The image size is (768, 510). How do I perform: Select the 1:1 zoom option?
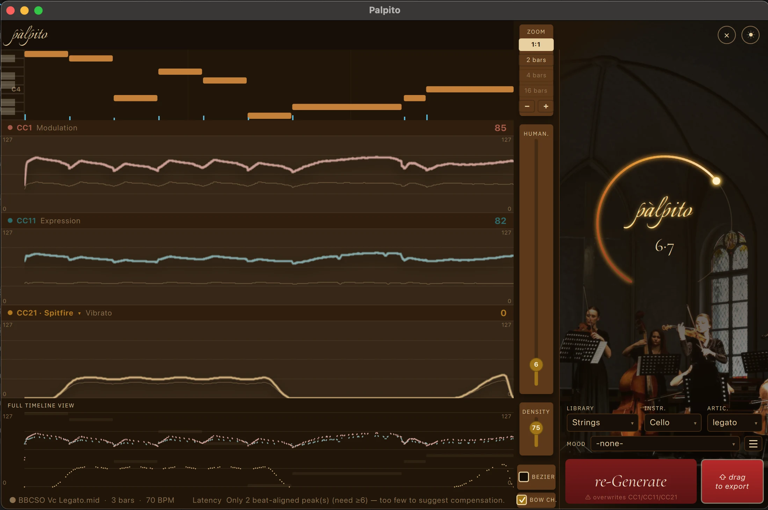coord(536,44)
